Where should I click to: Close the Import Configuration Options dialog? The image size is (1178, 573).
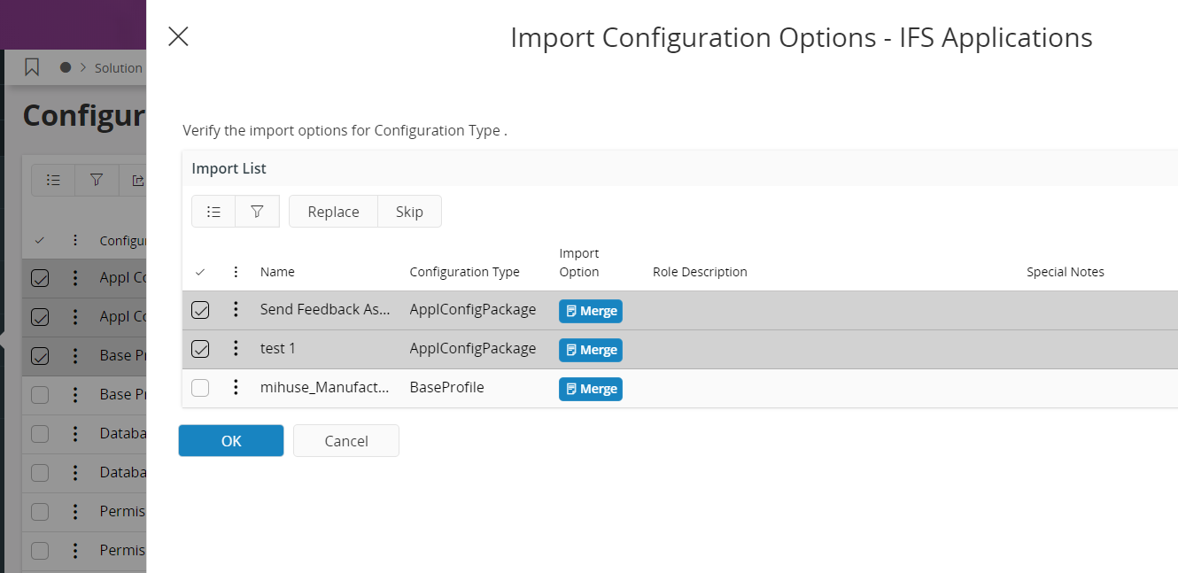click(x=178, y=36)
